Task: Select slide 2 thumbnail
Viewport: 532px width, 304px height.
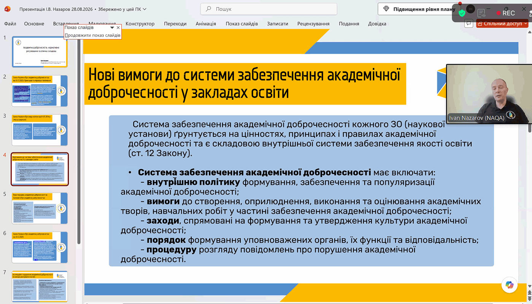Action: (x=40, y=91)
